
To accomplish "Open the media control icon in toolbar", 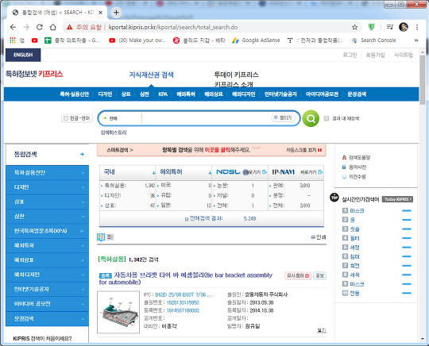I will [x=389, y=27].
